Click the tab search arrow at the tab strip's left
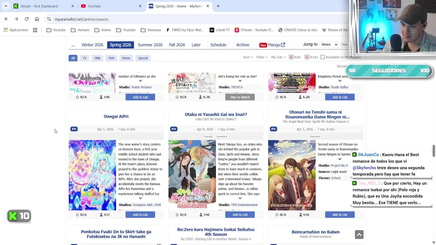 [6, 6]
